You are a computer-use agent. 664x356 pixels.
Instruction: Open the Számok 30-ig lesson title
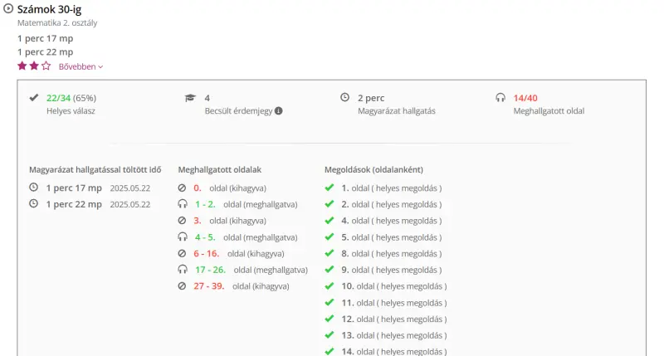point(49,7)
